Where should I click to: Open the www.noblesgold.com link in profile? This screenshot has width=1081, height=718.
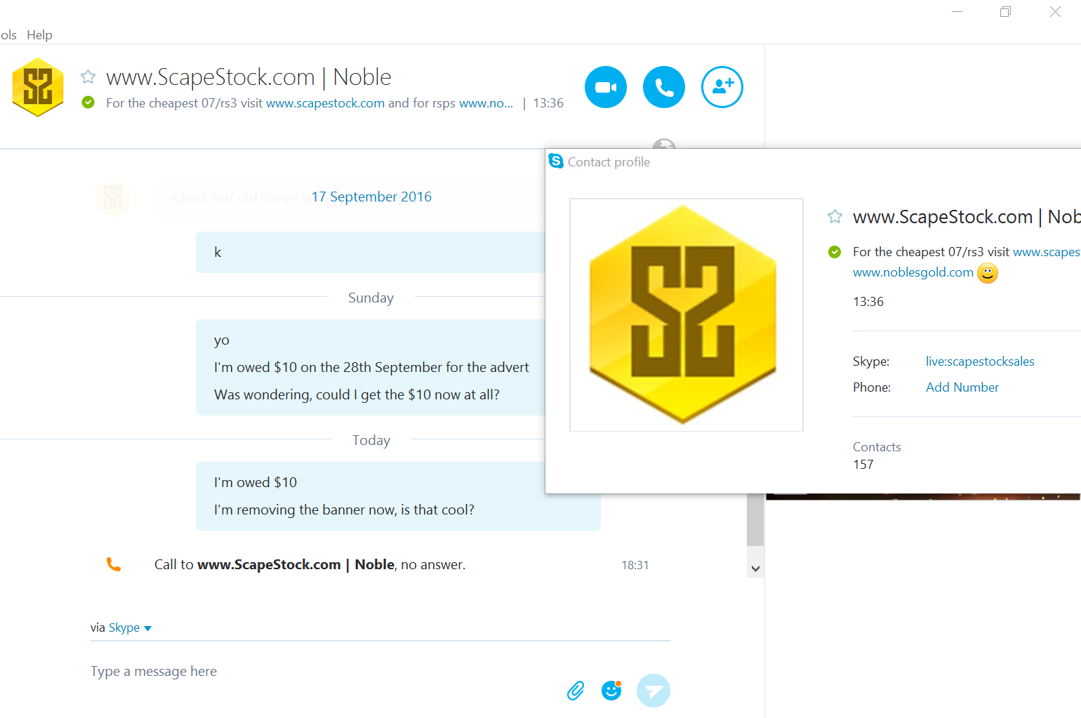click(913, 272)
